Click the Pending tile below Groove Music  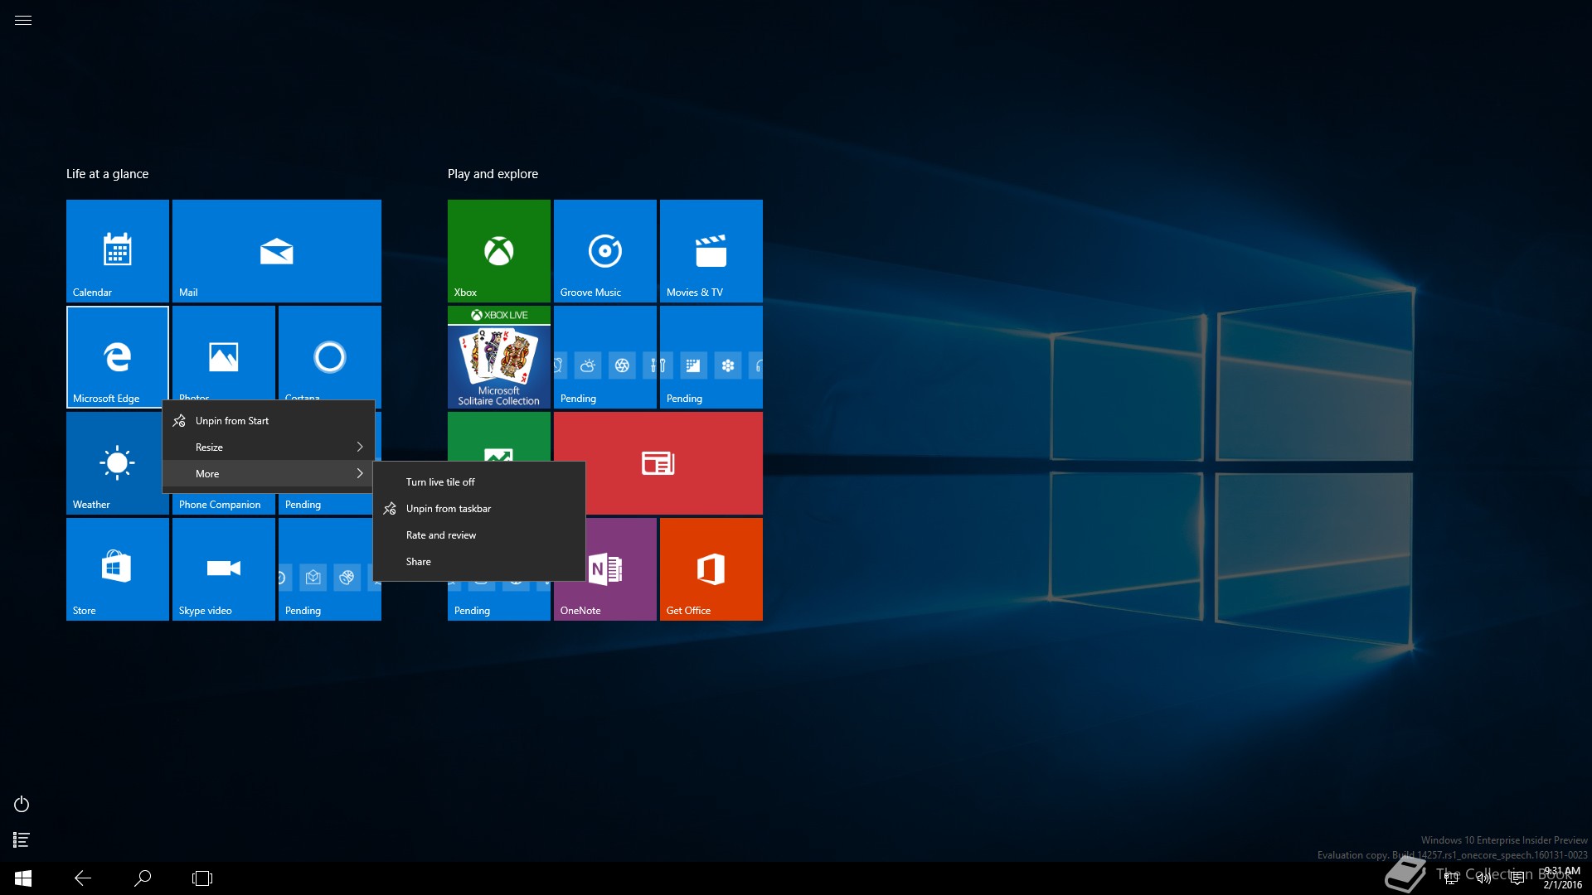click(x=605, y=356)
